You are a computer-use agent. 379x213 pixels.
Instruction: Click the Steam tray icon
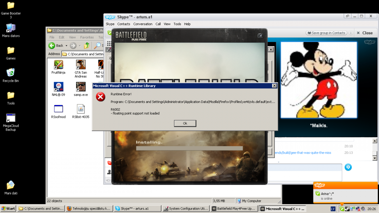click(347, 209)
